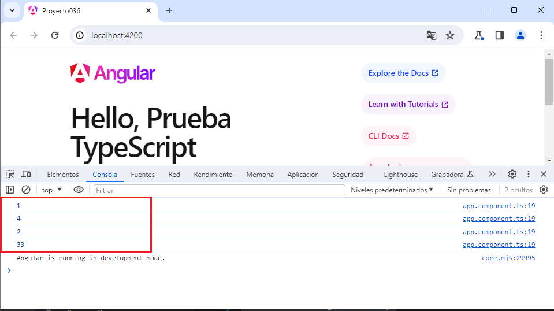Open the Aplicación tab
The width and height of the screenshot is (554, 311).
(x=303, y=175)
